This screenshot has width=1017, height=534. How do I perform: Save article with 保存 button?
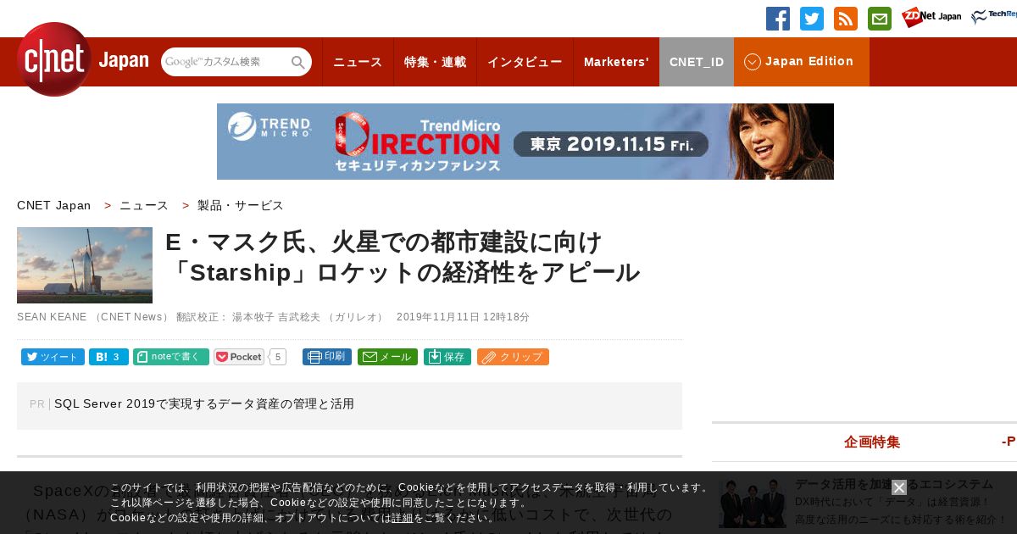[447, 357]
